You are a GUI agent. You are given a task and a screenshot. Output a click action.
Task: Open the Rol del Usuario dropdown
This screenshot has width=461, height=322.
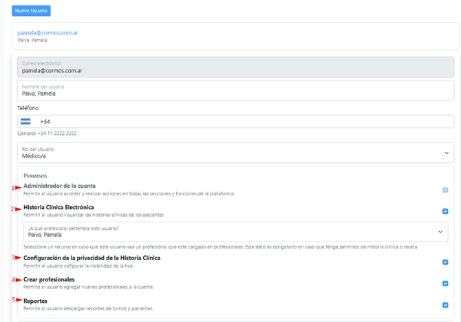235,153
